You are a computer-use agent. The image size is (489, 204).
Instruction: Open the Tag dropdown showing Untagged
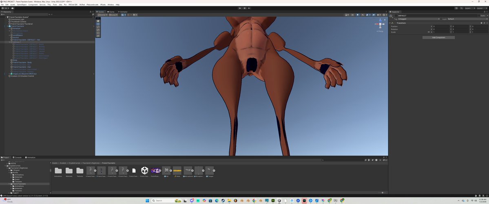pyautogui.click(x=419, y=19)
